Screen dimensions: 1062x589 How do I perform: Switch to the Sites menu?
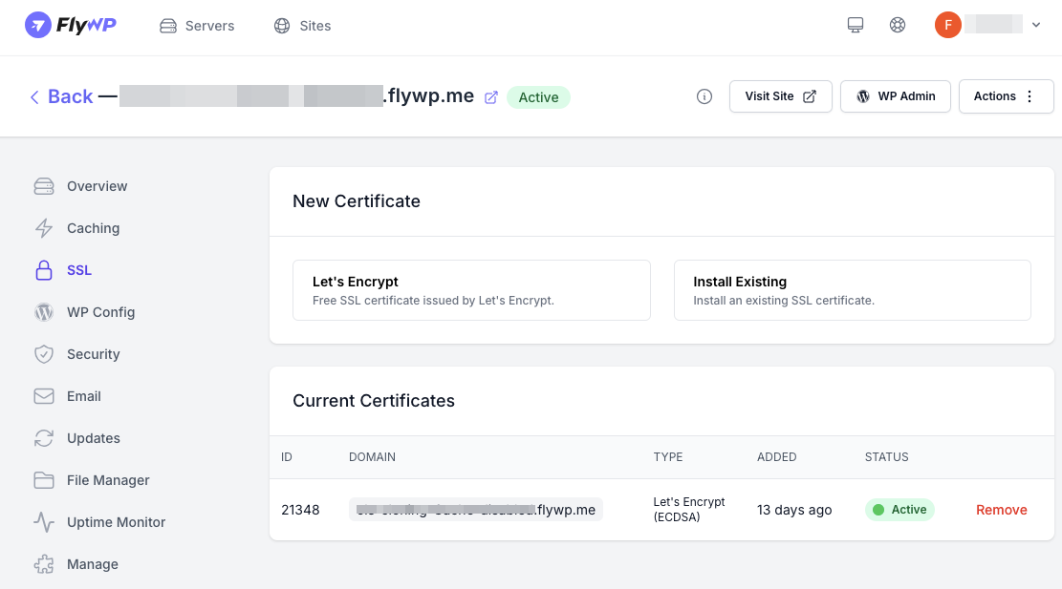click(x=302, y=26)
